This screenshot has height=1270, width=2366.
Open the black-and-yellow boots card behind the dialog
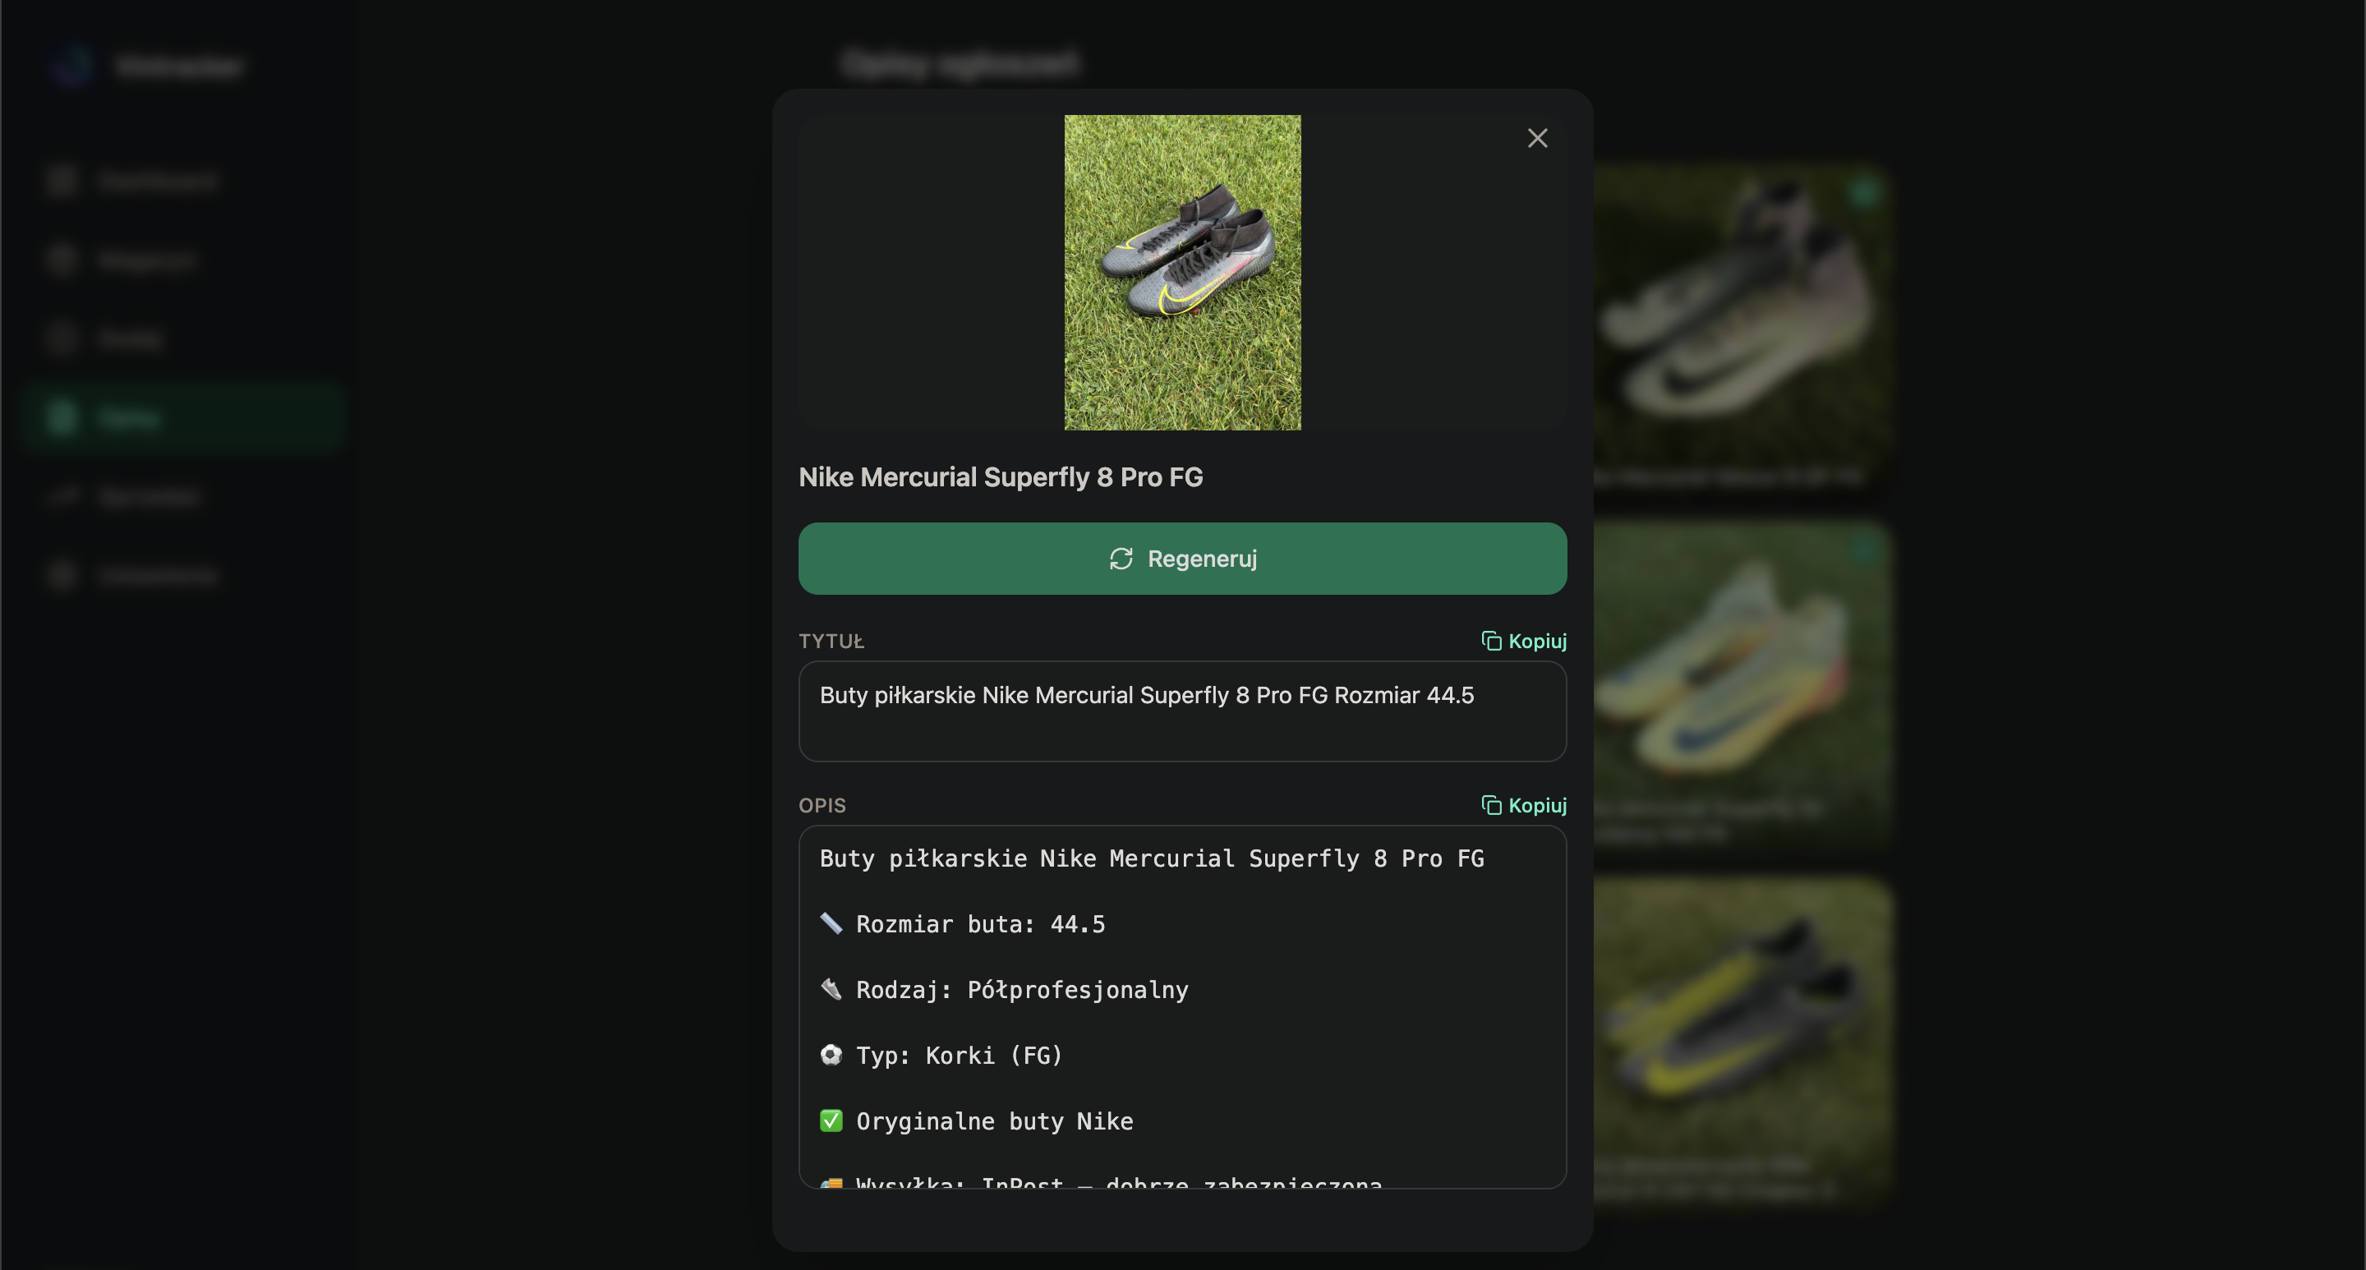coord(1742,1043)
